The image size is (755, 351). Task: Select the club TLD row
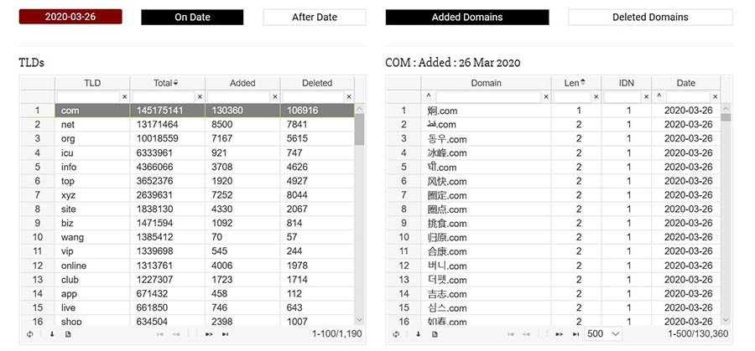[x=187, y=279]
